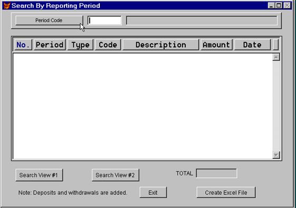This screenshot has width=296, height=208.
Task: Click the TOTAL label
Action: point(185,173)
